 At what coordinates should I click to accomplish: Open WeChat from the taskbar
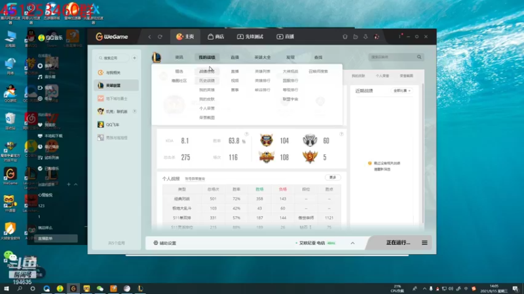[100, 289]
